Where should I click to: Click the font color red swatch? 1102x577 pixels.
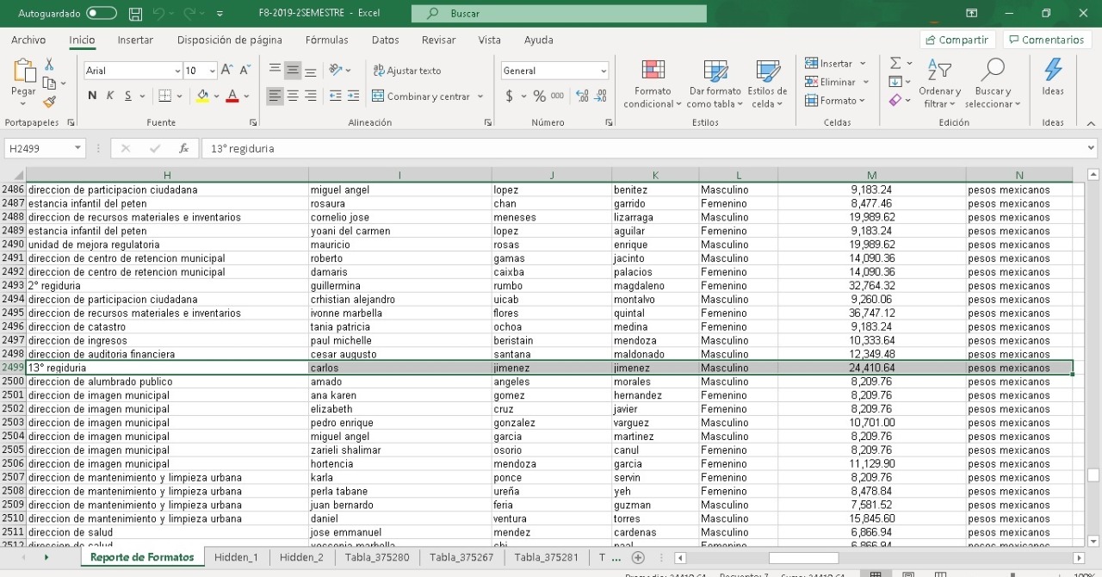click(232, 96)
